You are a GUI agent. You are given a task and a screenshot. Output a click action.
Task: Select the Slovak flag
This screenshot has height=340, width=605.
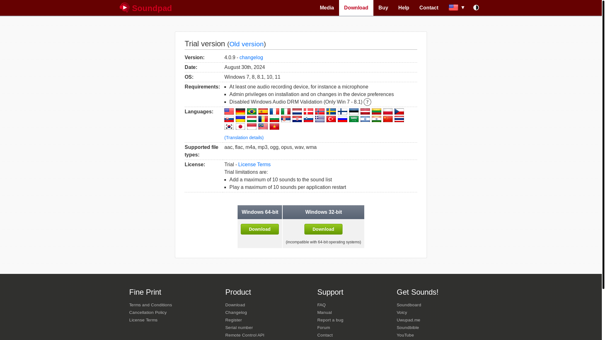point(229,119)
